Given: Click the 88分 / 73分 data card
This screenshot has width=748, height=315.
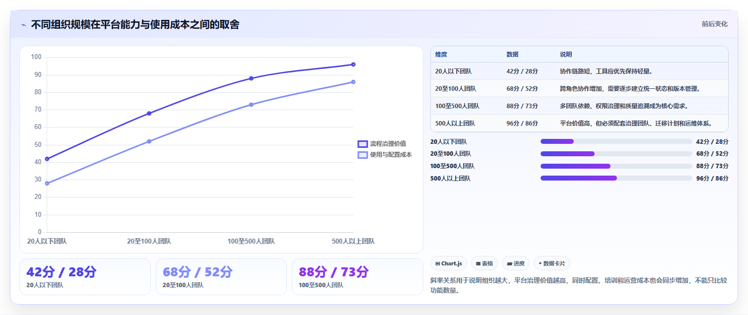Looking at the screenshot, I should [357, 277].
